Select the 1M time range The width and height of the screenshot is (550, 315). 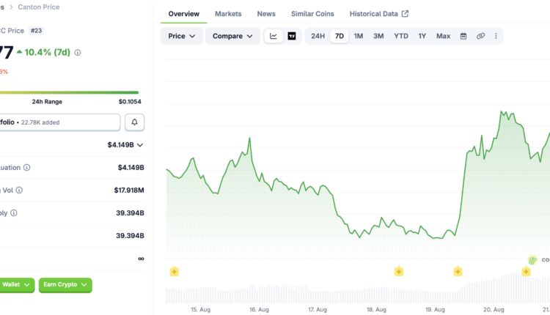point(358,36)
